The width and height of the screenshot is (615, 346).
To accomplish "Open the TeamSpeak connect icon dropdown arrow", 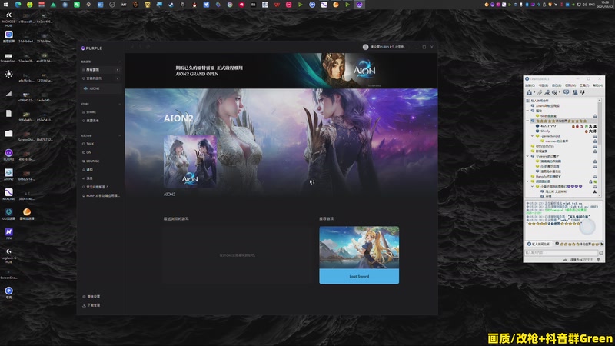I will click(534, 93).
